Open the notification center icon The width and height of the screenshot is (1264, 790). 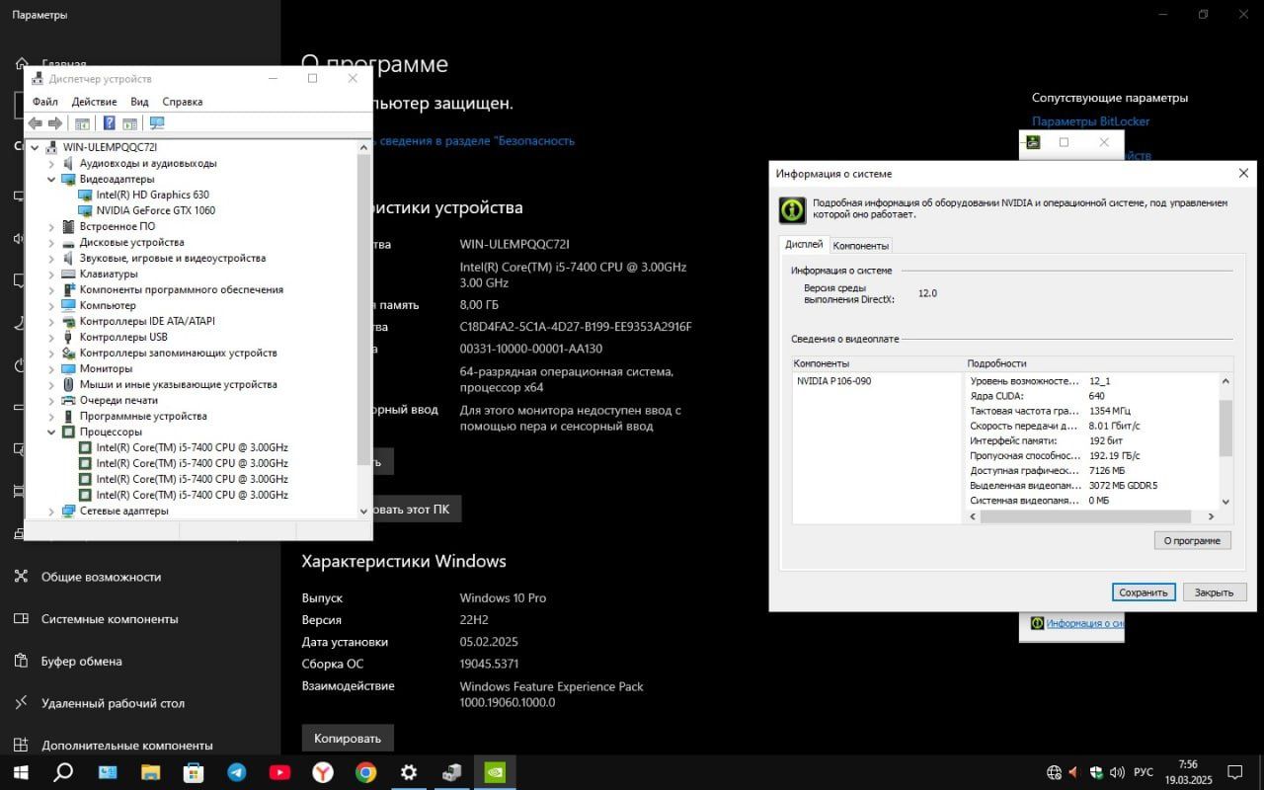coord(1234,772)
